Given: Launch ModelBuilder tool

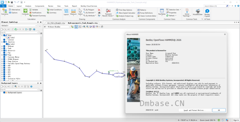Looking at the screenshot, I should 198,12.
